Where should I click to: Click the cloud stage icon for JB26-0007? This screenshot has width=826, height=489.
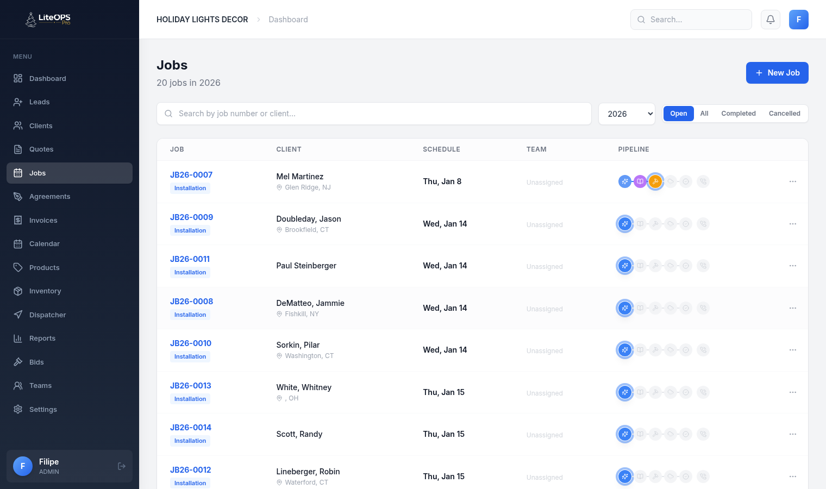(671, 181)
